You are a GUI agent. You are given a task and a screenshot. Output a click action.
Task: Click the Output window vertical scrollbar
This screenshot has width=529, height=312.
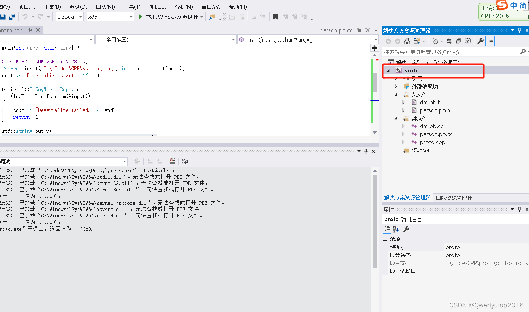coord(375,222)
